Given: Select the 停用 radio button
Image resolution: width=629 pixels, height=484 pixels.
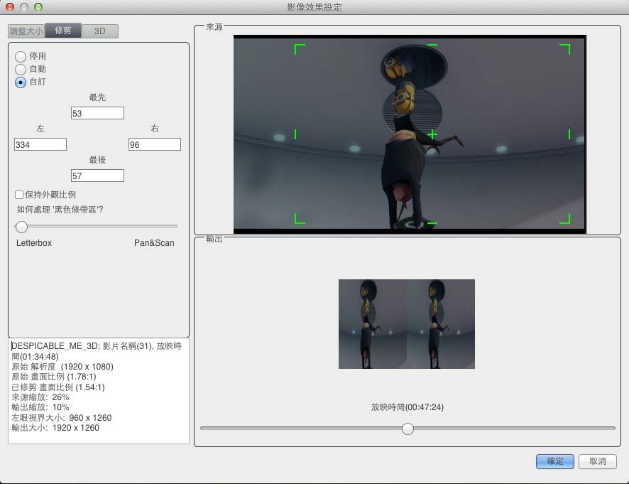Looking at the screenshot, I should 21,56.
